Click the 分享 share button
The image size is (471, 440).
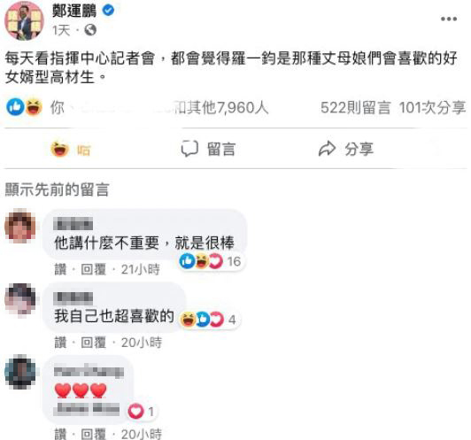[x=346, y=149]
